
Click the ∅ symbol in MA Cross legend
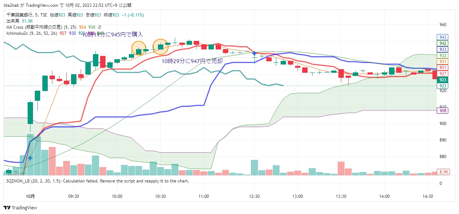point(99,27)
